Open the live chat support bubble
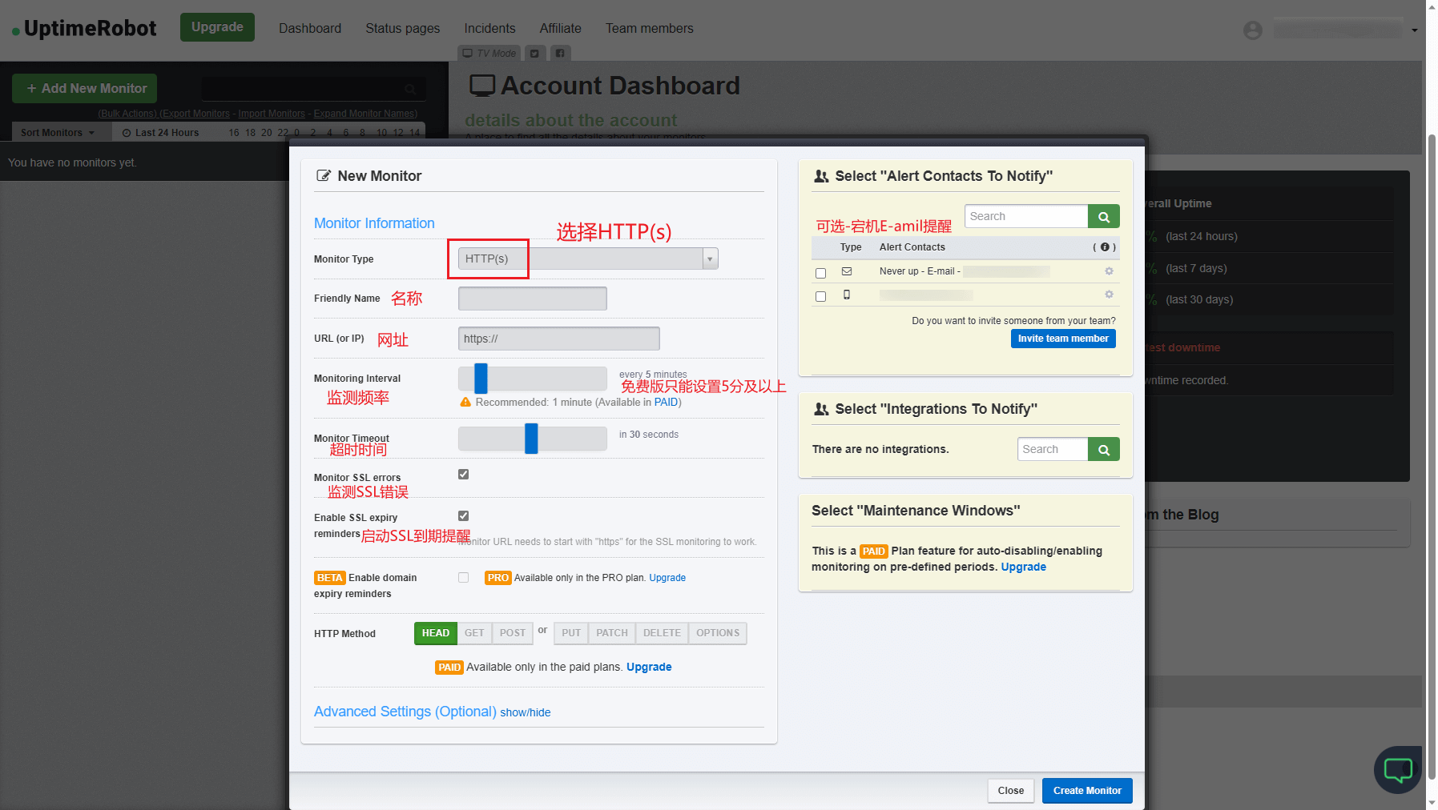Screen dimensions: 1438x810 pos(1398,770)
